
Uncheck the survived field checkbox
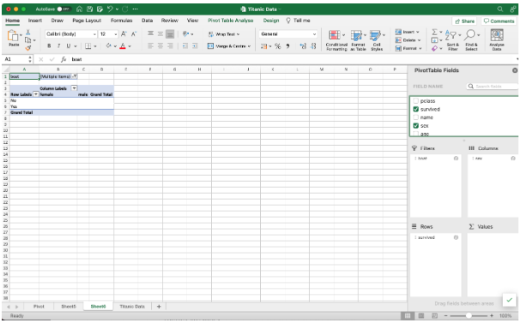point(415,109)
